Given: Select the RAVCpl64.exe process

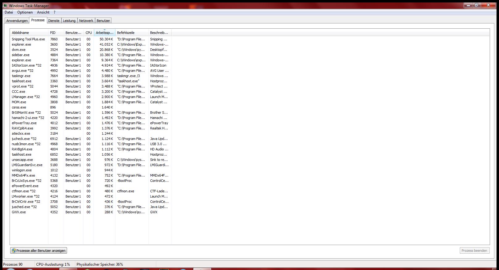Looking at the screenshot, I should coord(90,128).
